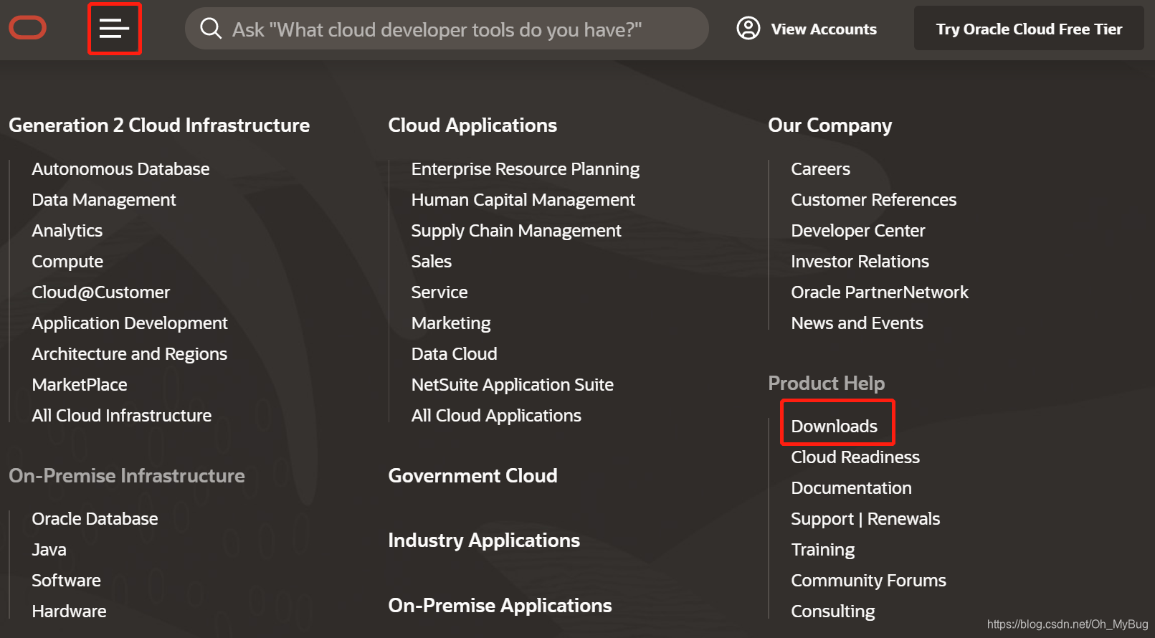Open Compute link
This screenshot has height=638, width=1155.
(67, 262)
